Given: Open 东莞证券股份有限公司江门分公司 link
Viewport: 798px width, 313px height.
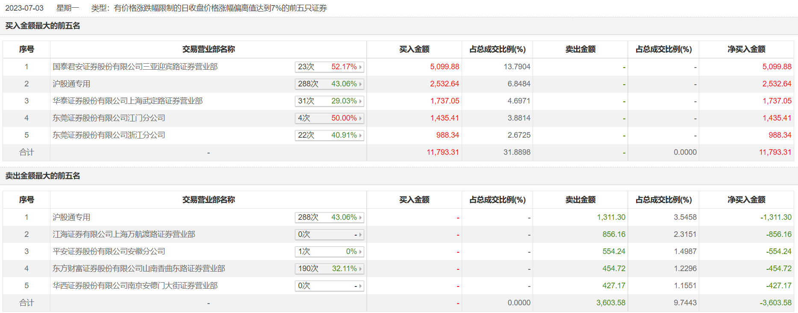Looking at the screenshot, I should pos(109,118).
